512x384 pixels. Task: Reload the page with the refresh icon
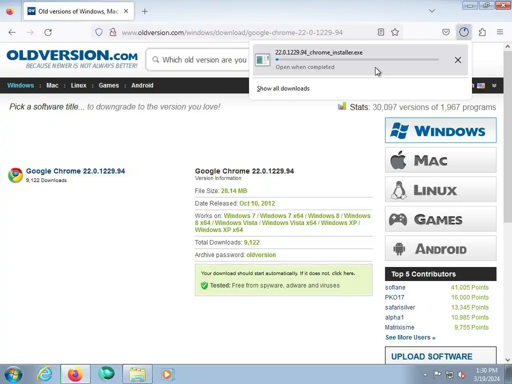(48, 32)
